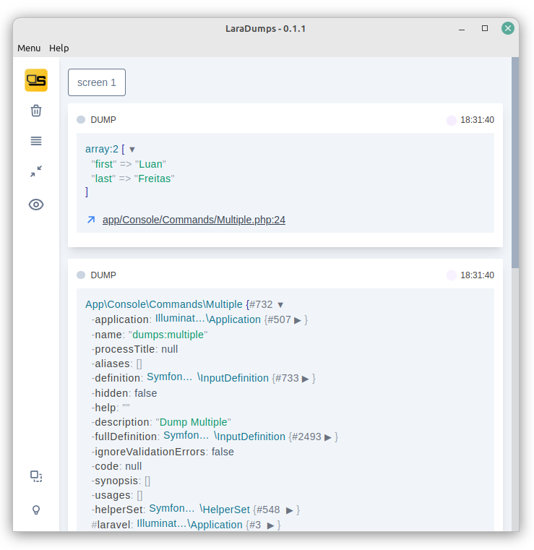Expand the definition InputDefinition #733
The image size is (534, 550).
pyautogui.click(x=305, y=379)
